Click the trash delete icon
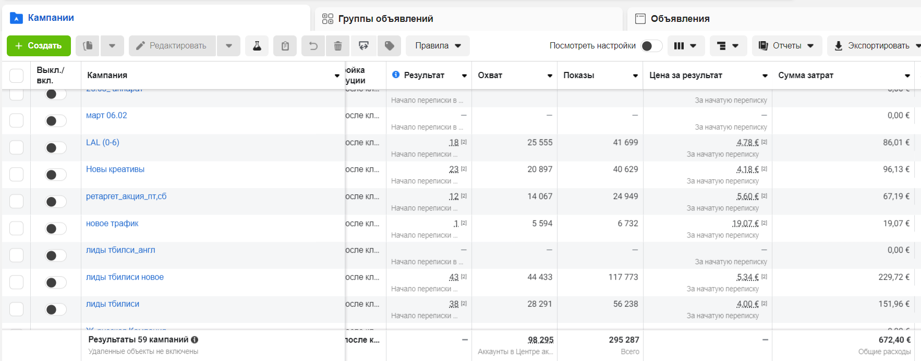The width and height of the screenshot is (921, 361). [338, 46]
